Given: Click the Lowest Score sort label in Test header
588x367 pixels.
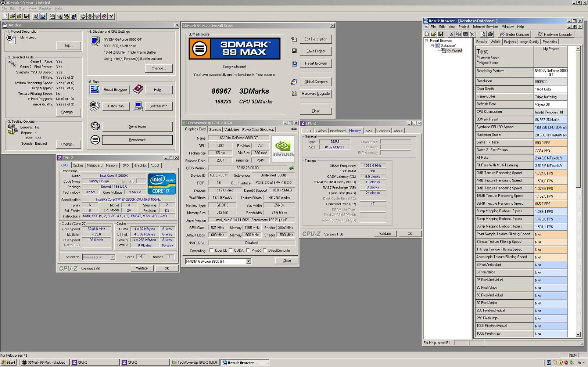Looking at the screenshot, I should (489, 58).
